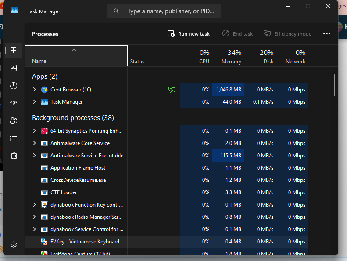The image size is (347, 261).
Task: Open the Services page icon
Action: point(14,156)
